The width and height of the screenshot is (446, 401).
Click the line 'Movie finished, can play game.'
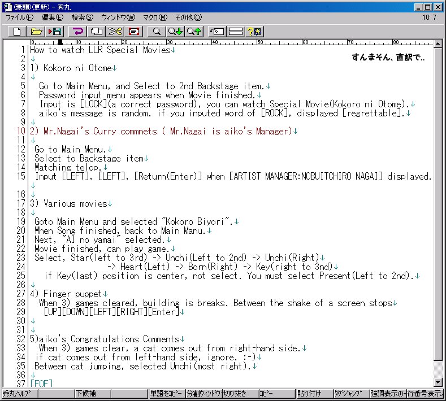tap(102, 249)
